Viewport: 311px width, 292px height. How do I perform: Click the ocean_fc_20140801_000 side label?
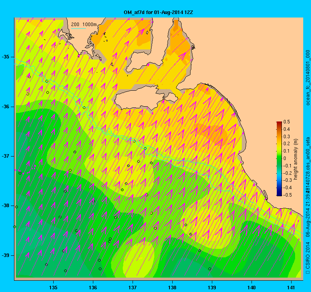pyautogui.click(x=308, y=77)
